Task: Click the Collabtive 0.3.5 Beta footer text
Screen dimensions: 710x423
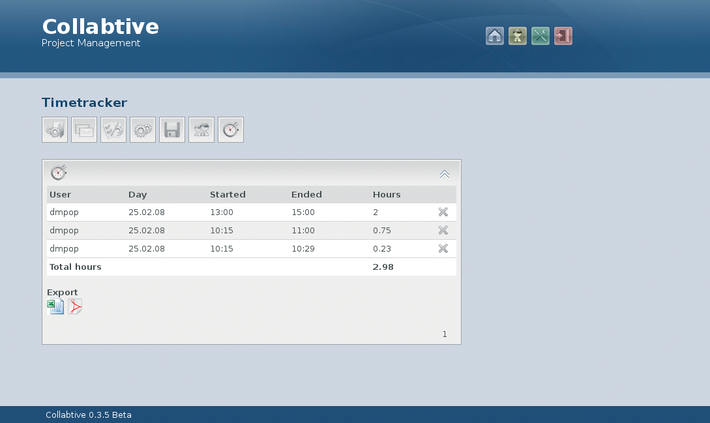Action: pyautogui.click(x=88, y=415)
